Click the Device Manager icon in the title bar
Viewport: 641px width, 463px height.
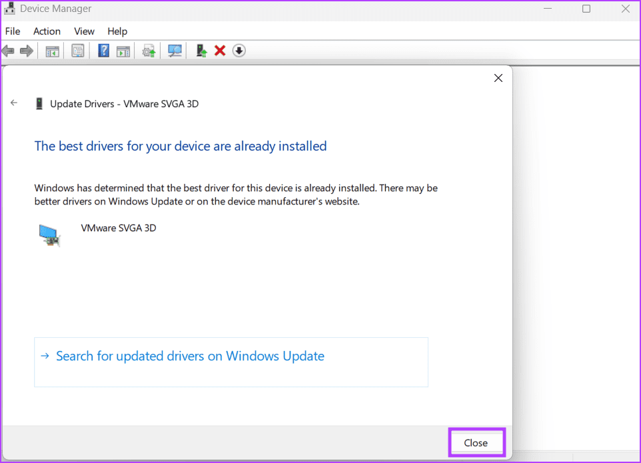(x=9, y=8)
